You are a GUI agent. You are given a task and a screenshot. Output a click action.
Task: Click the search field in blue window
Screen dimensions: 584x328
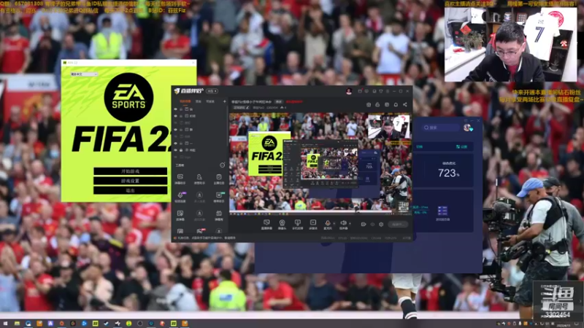point(441,128)
